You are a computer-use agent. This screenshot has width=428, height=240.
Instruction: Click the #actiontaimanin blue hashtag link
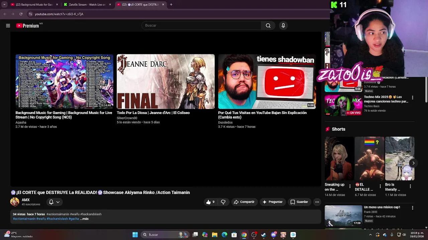[24, 219]
